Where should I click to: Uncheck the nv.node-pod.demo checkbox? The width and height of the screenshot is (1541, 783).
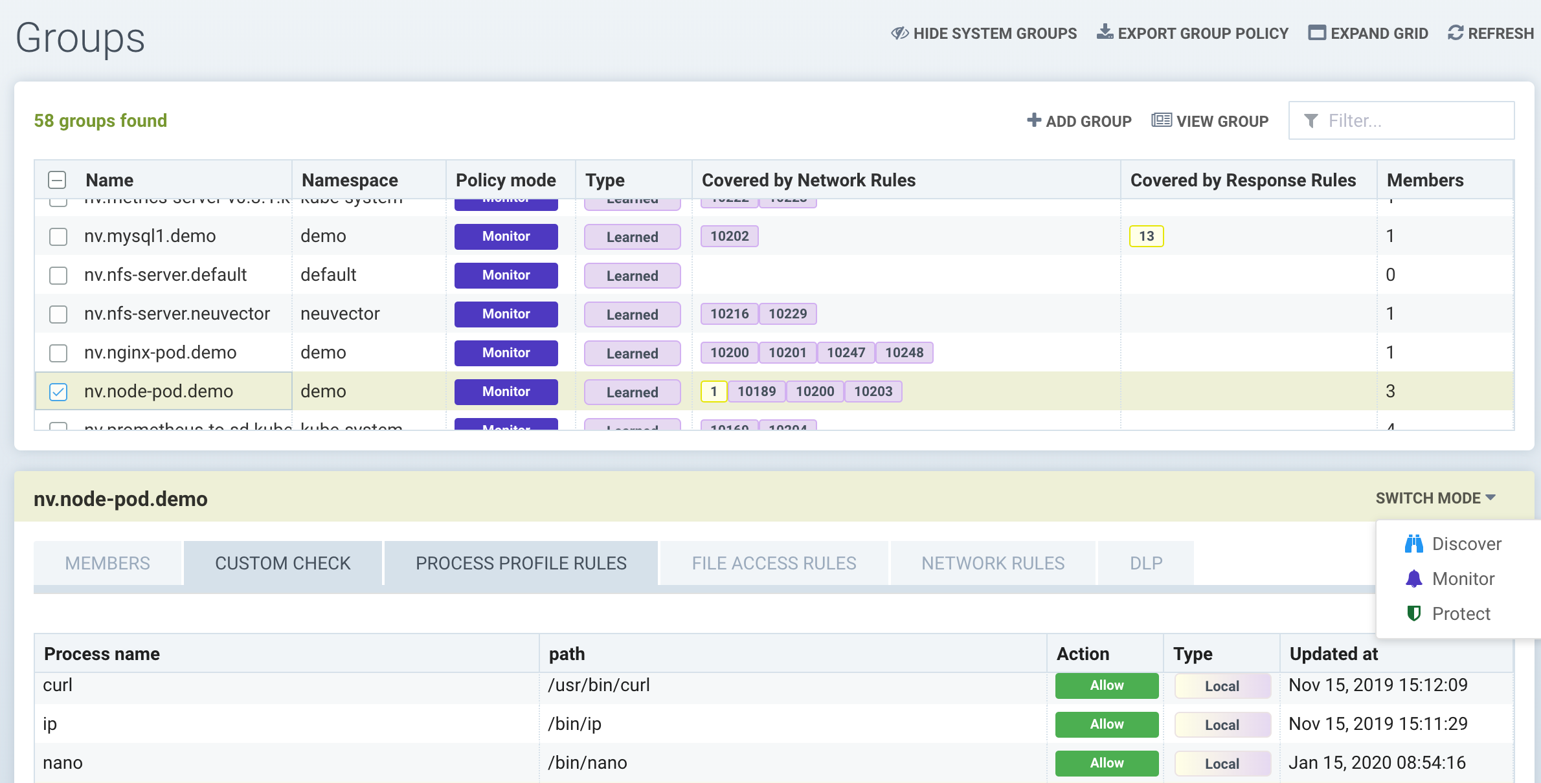point(58,391)
